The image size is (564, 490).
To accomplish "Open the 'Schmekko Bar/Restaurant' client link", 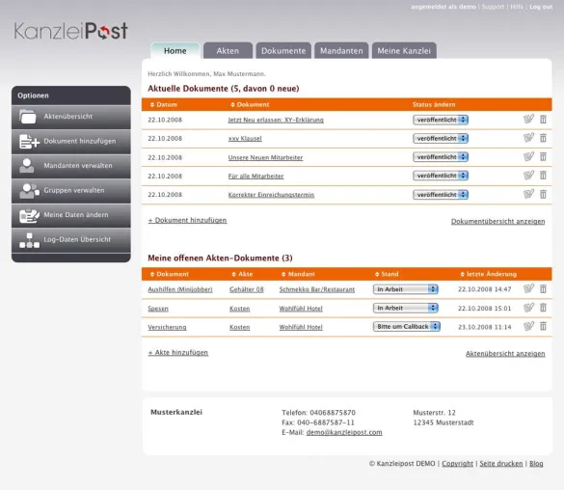I will pos(317,289).
